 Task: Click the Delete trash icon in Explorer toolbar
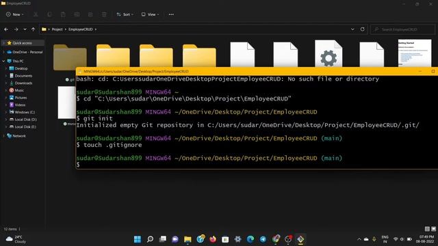(x=104, y=14)
